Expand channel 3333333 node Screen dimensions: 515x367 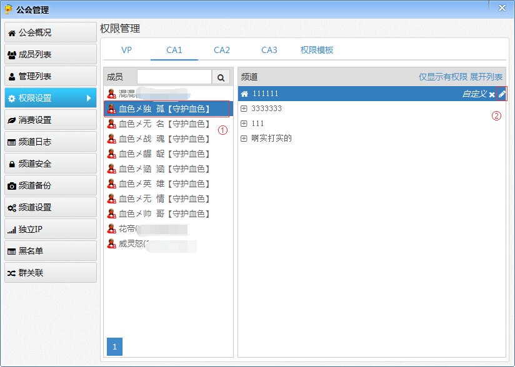click(244, 109)
